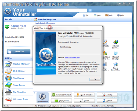The image size is (137, 111).
Task: Click OK in the About dialog
Action: [95, 80]
